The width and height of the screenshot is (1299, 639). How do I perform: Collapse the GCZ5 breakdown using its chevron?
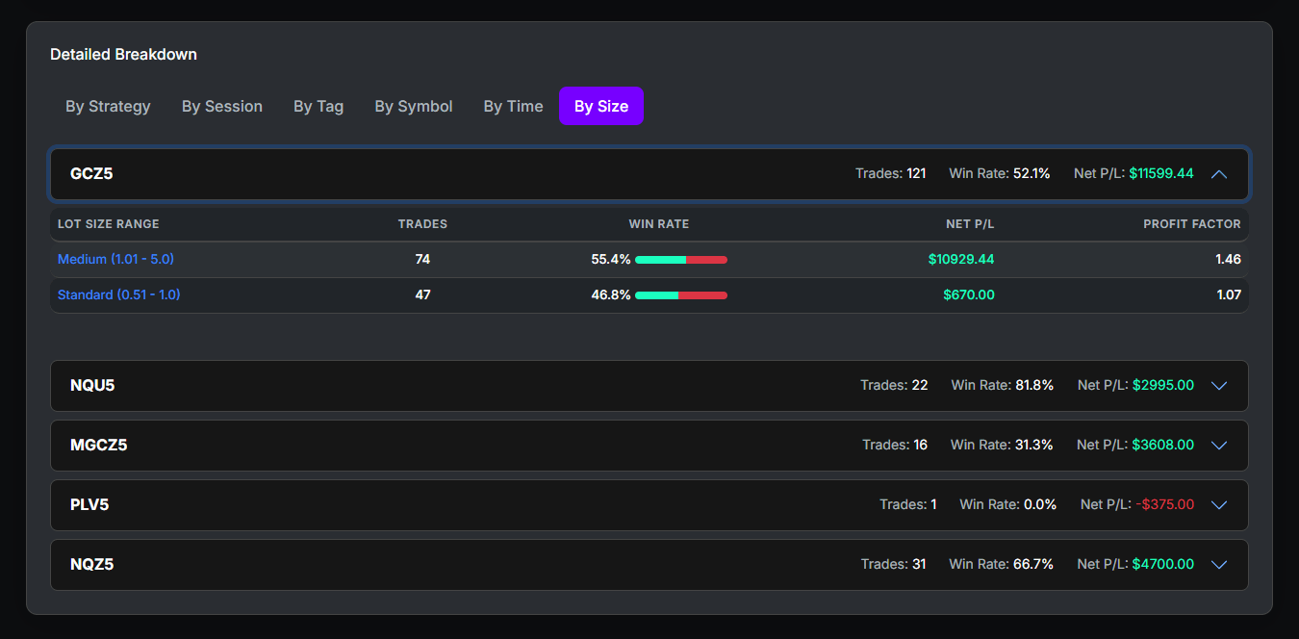pyautogui.click(x=1219, y=174)
